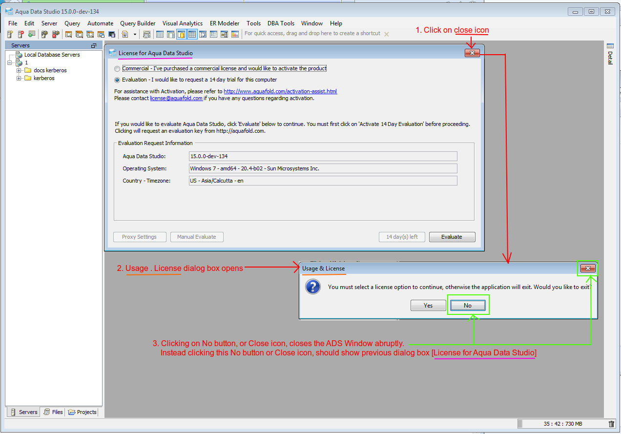This screenshot has width=621, height=434.
Task: Click the plain grid window toolbar icon
Action: (160, 34)
